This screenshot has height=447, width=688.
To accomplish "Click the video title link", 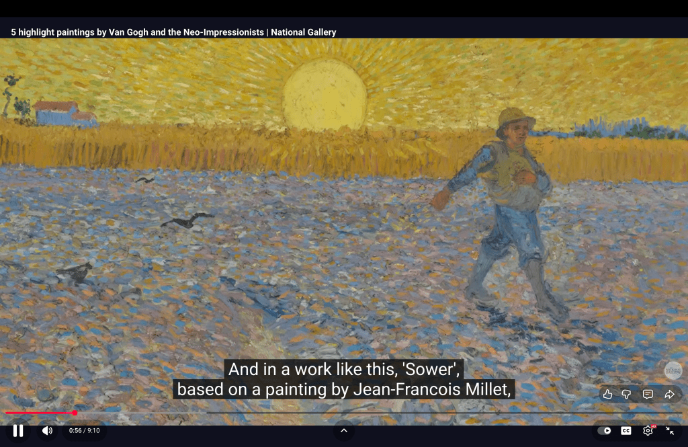I will coord(173,32).
